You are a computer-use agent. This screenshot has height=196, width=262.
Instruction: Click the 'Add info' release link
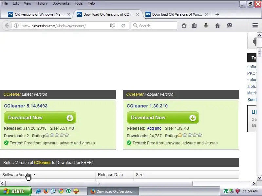coord(154,128)
